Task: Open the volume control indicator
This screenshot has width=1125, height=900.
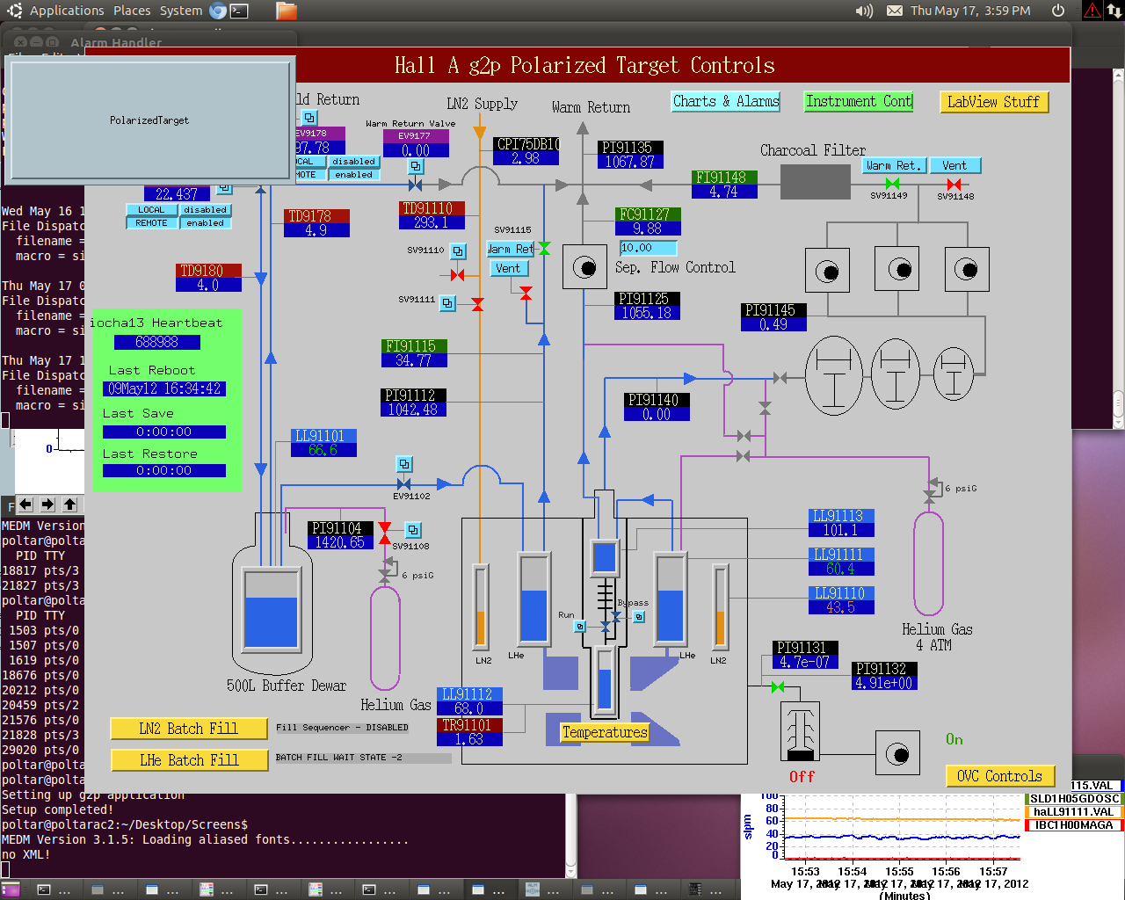Action: point(865,11)
